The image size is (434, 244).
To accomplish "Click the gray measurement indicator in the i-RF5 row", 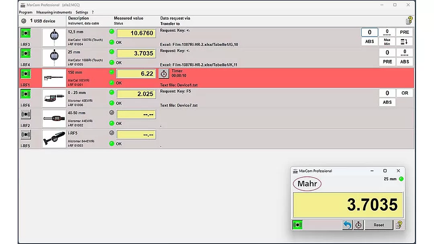I will pyautogui.click(x=112, y=133).
